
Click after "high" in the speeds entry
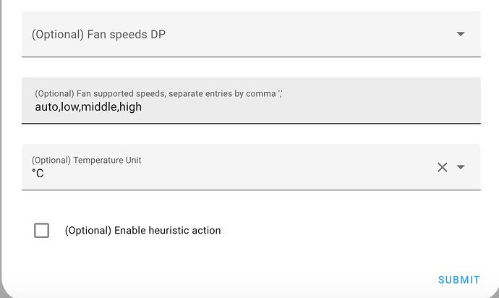coord(143,107)
